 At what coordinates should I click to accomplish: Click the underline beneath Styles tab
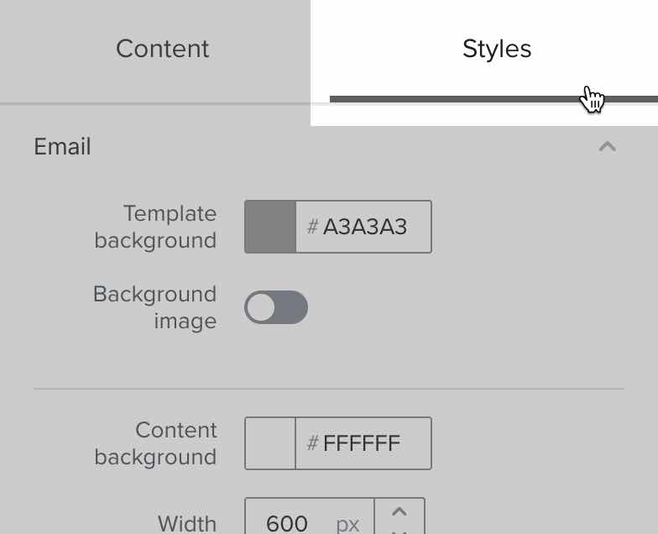(x=453, y=99)
